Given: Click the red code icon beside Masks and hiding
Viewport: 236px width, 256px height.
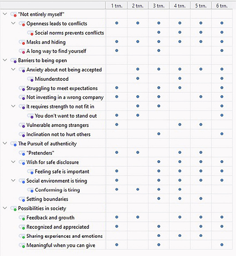Looking at the screenshot, I should 22,42.
